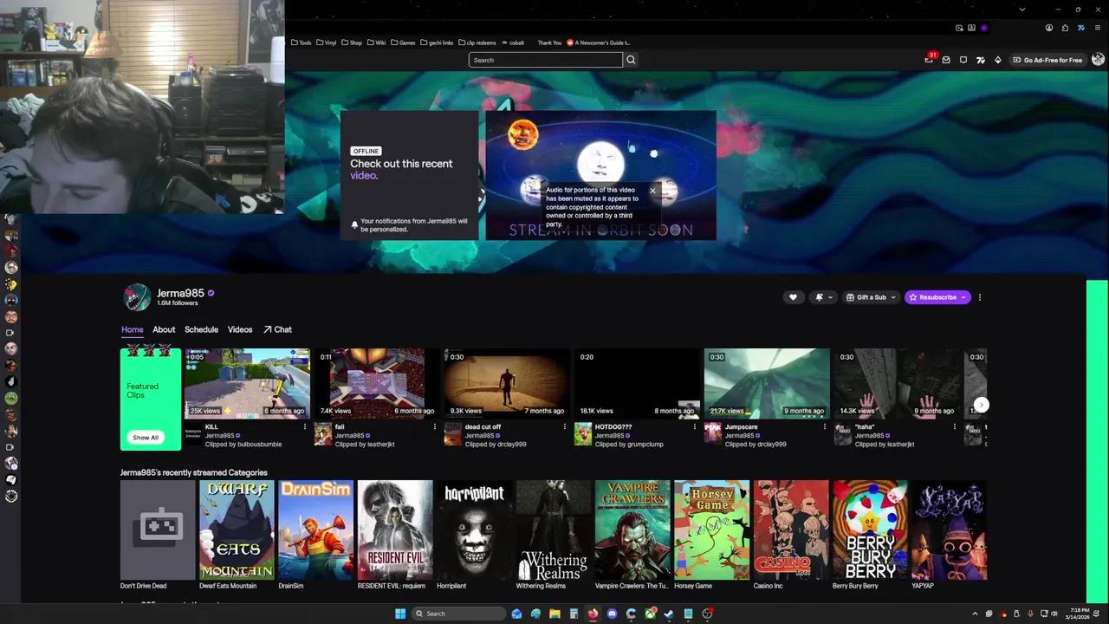Open the Don't Drive Dead category
This screenshot has width=1109, height=624.
[x=158, y=530]
